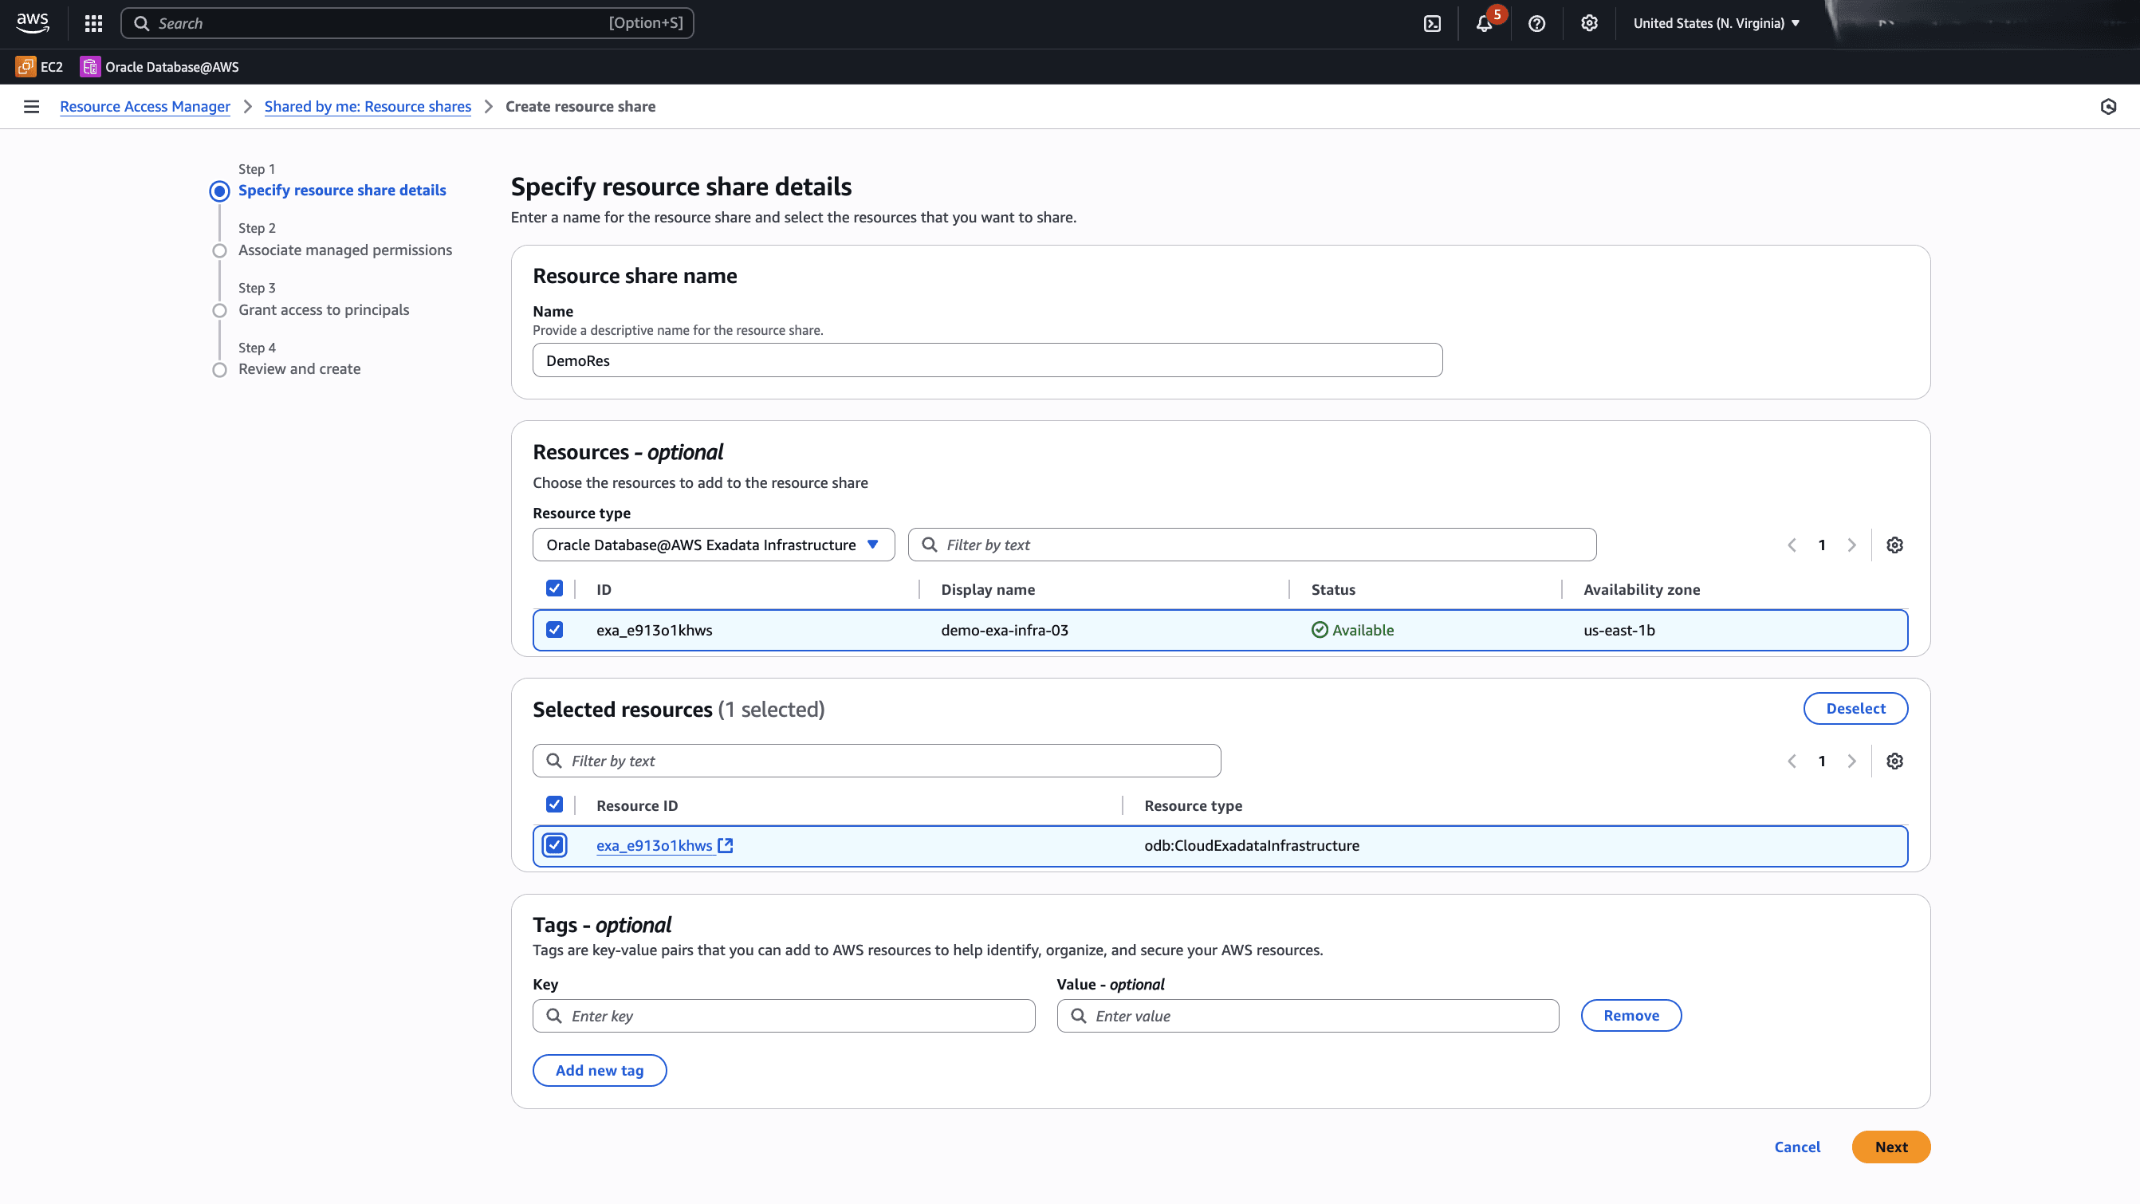The height and width of the screenshot is (1204, 2140).
Task: Uncheck select-all in Selected resources table
Action: [555, 805]
